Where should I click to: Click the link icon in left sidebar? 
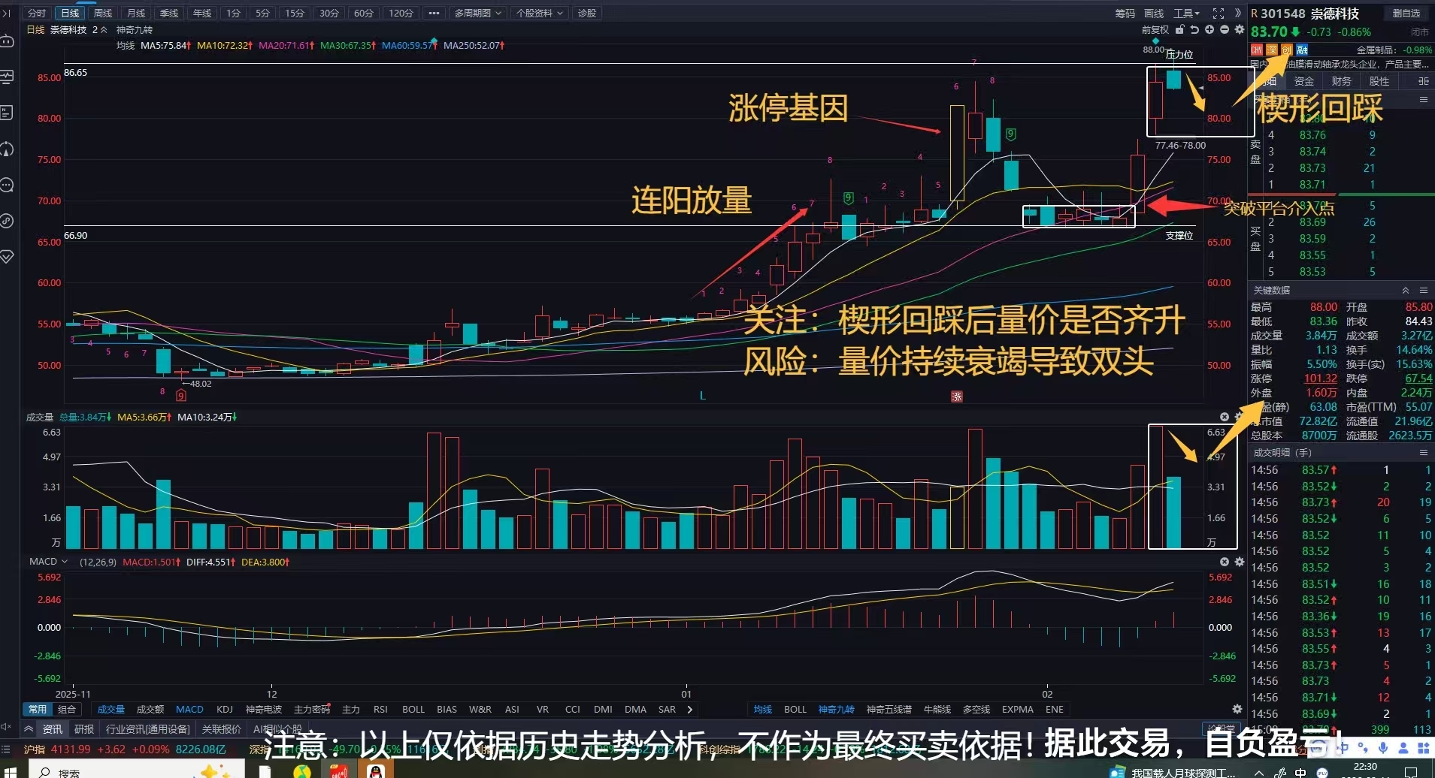click(7, 221)
